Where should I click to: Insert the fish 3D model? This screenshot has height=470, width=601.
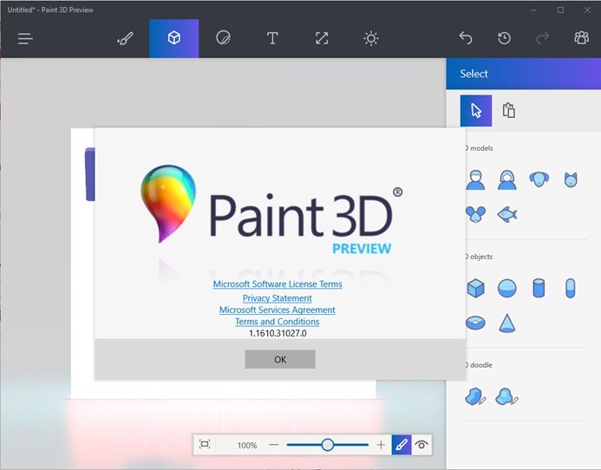click(506, 213)
